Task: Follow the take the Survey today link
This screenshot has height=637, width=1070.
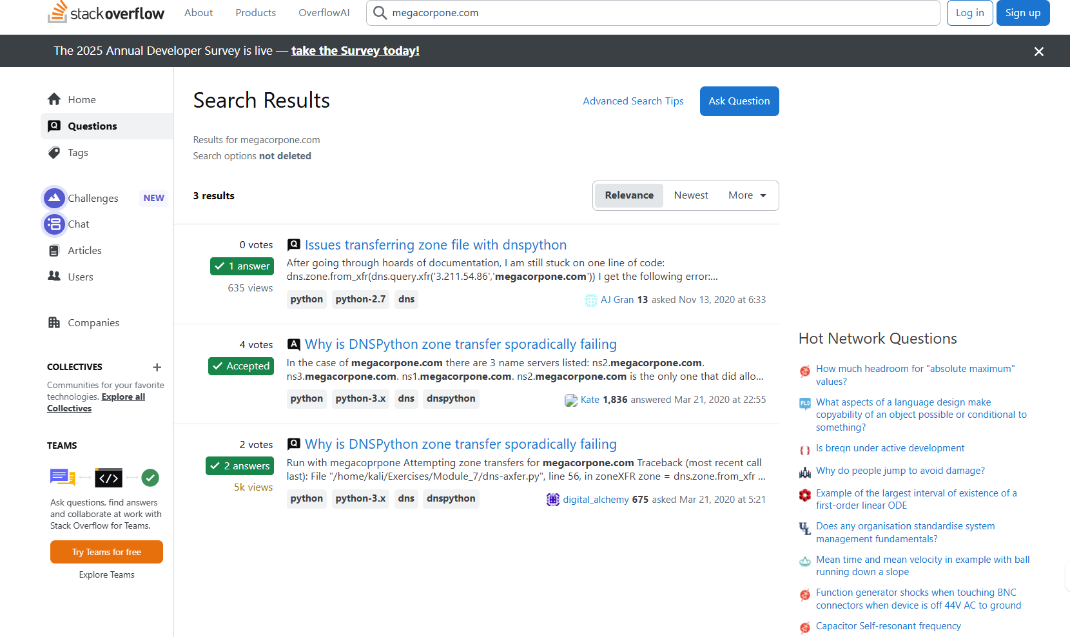Action: 355,50
